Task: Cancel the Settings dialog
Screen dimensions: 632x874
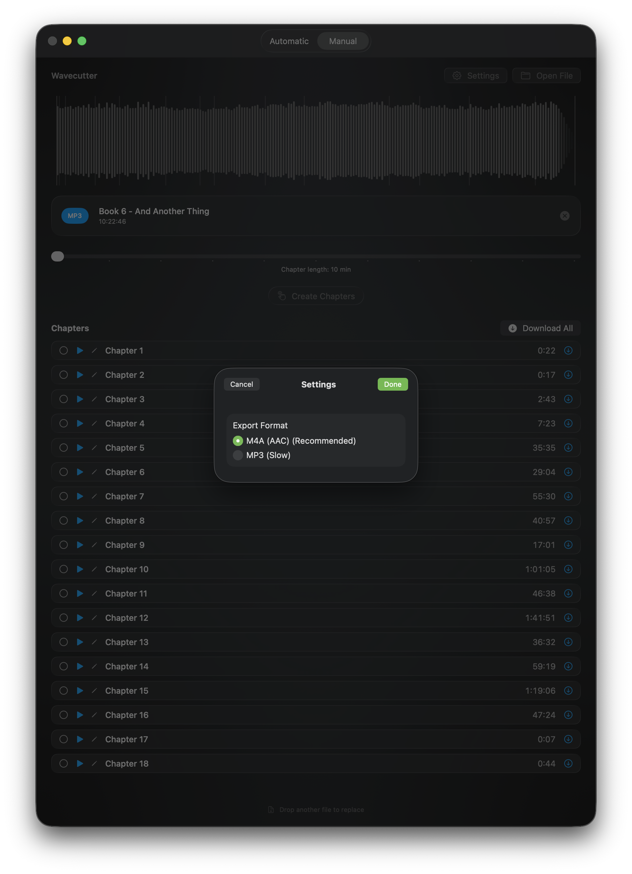Action: pos(241,384)
